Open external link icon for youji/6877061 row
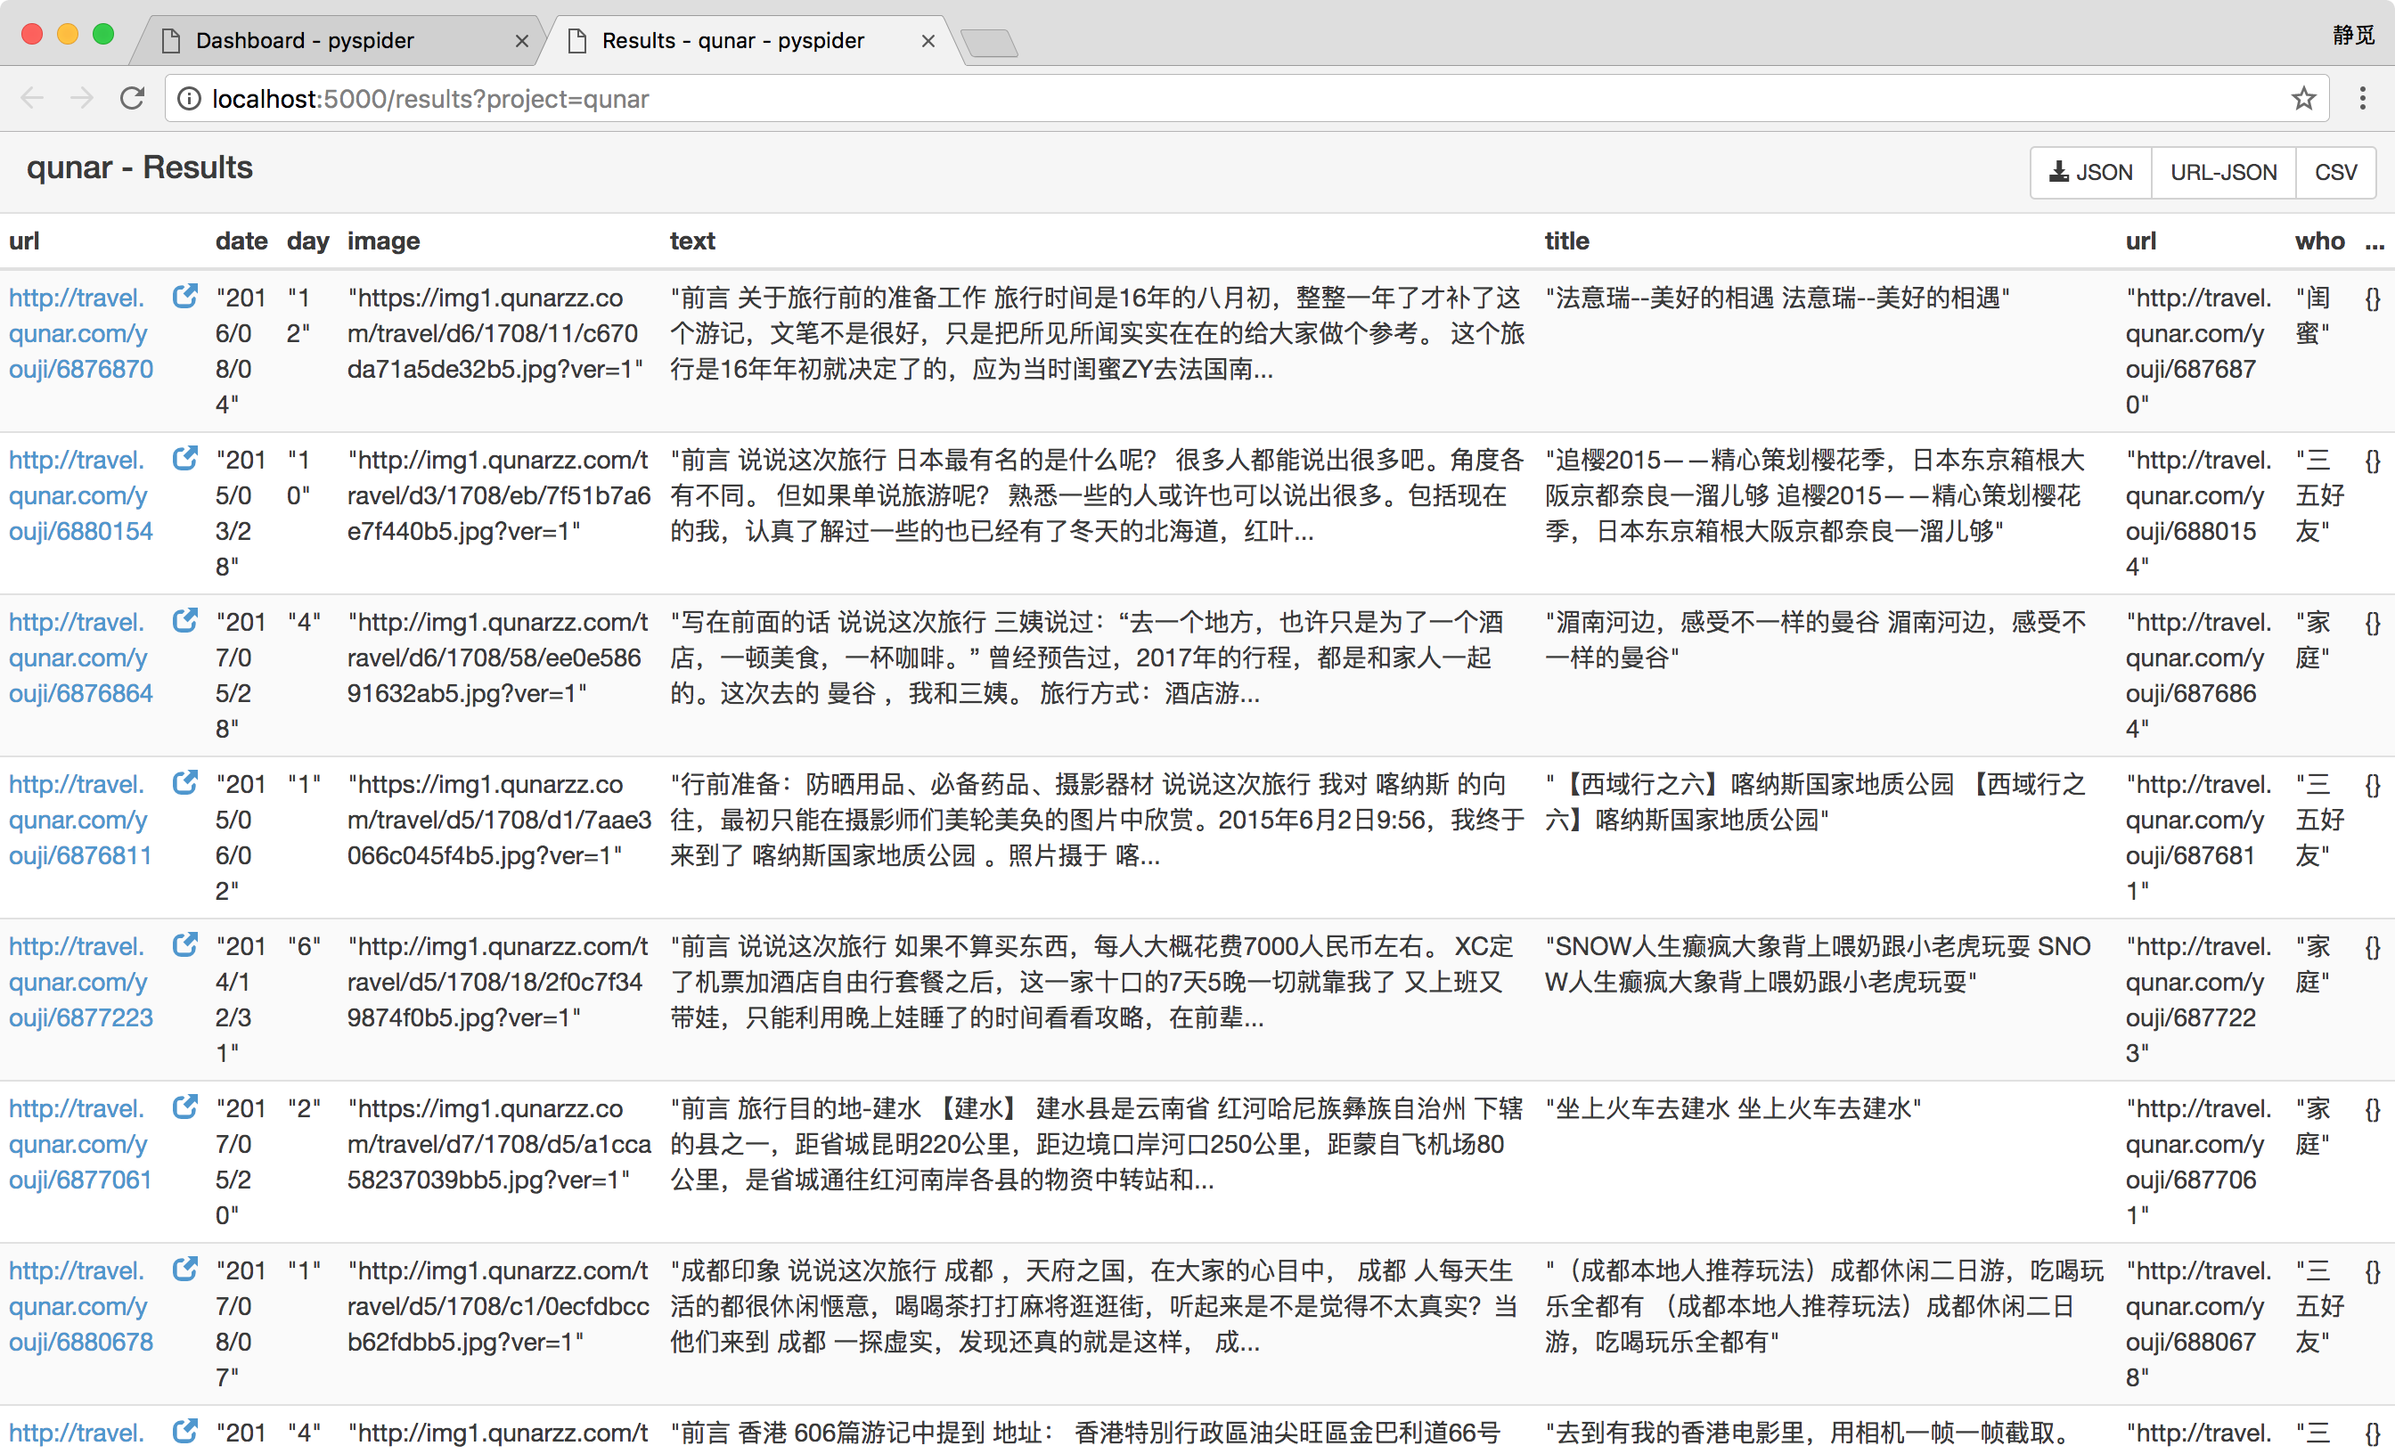 click(x=184, y=1107)
